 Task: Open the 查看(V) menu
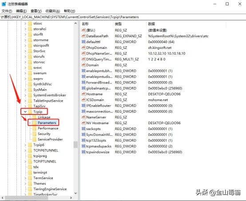pos(36,11)
